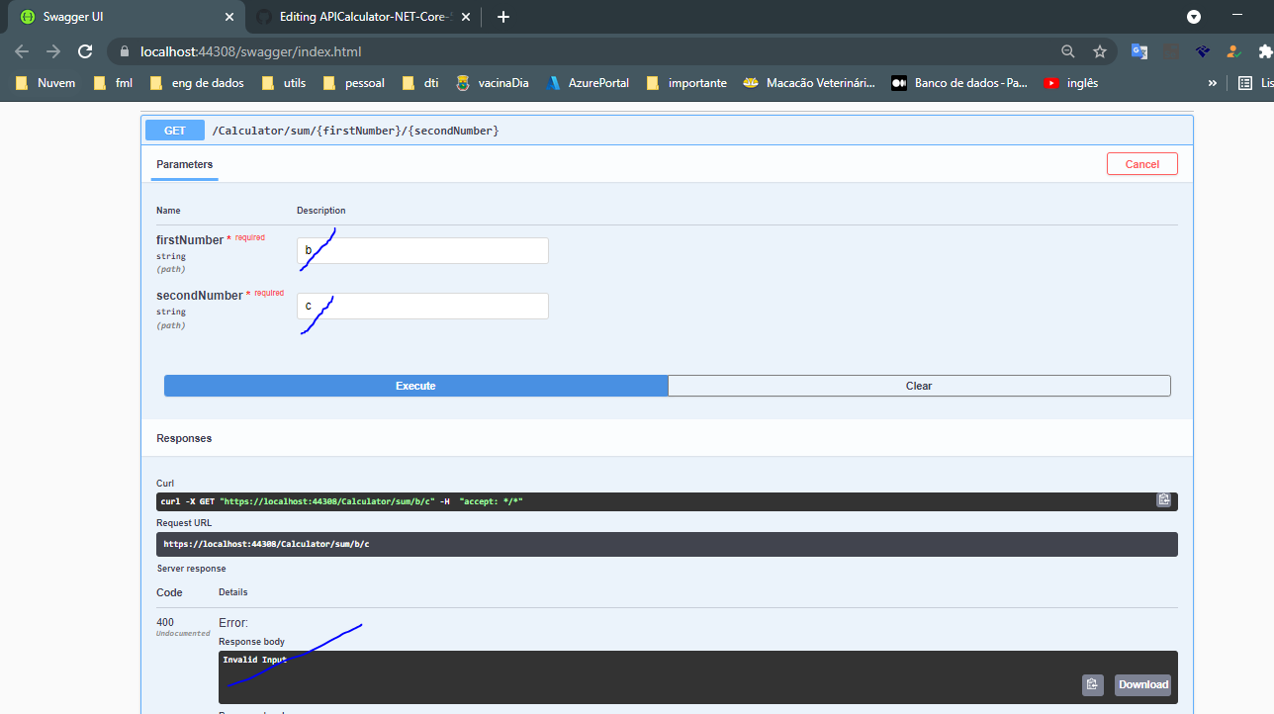This screenshot has height=714, width=1274.
Task: Click the Execute button
Action: (x=415, y=386)
